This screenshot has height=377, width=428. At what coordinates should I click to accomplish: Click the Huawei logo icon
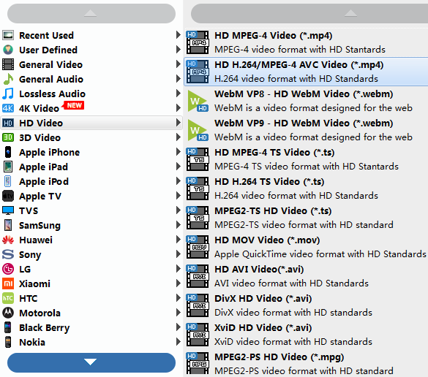8,240
